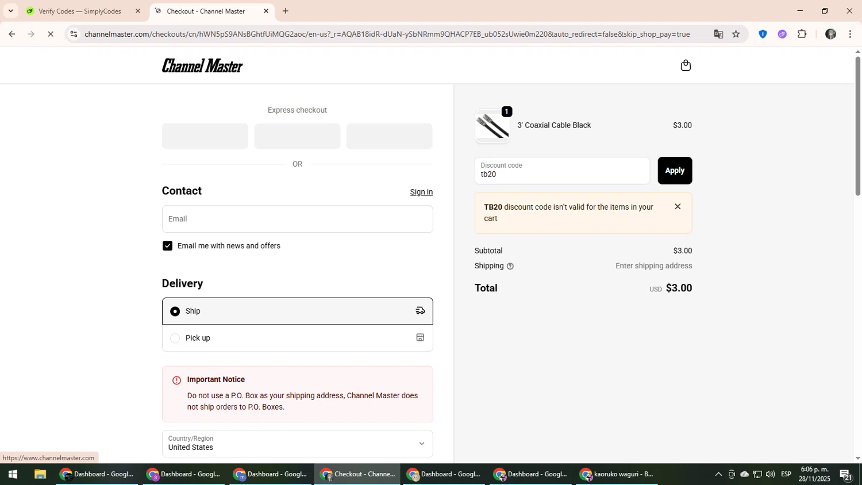Switch to the kaoruko waguri taskbar window
Image resolution: width=862 pixels, height=485 pixels.
(618, 474)
